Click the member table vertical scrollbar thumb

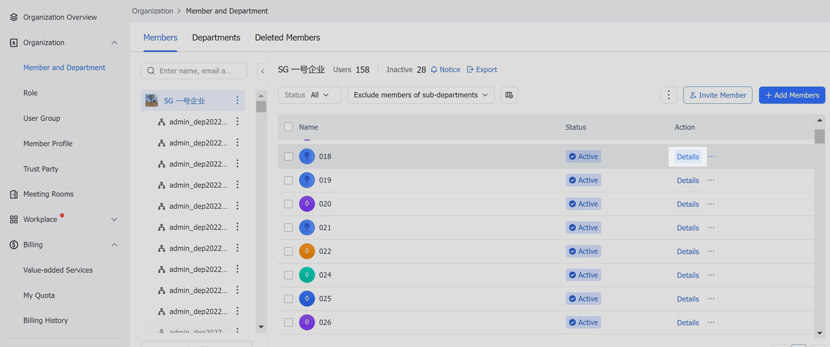tap(820, 136)
